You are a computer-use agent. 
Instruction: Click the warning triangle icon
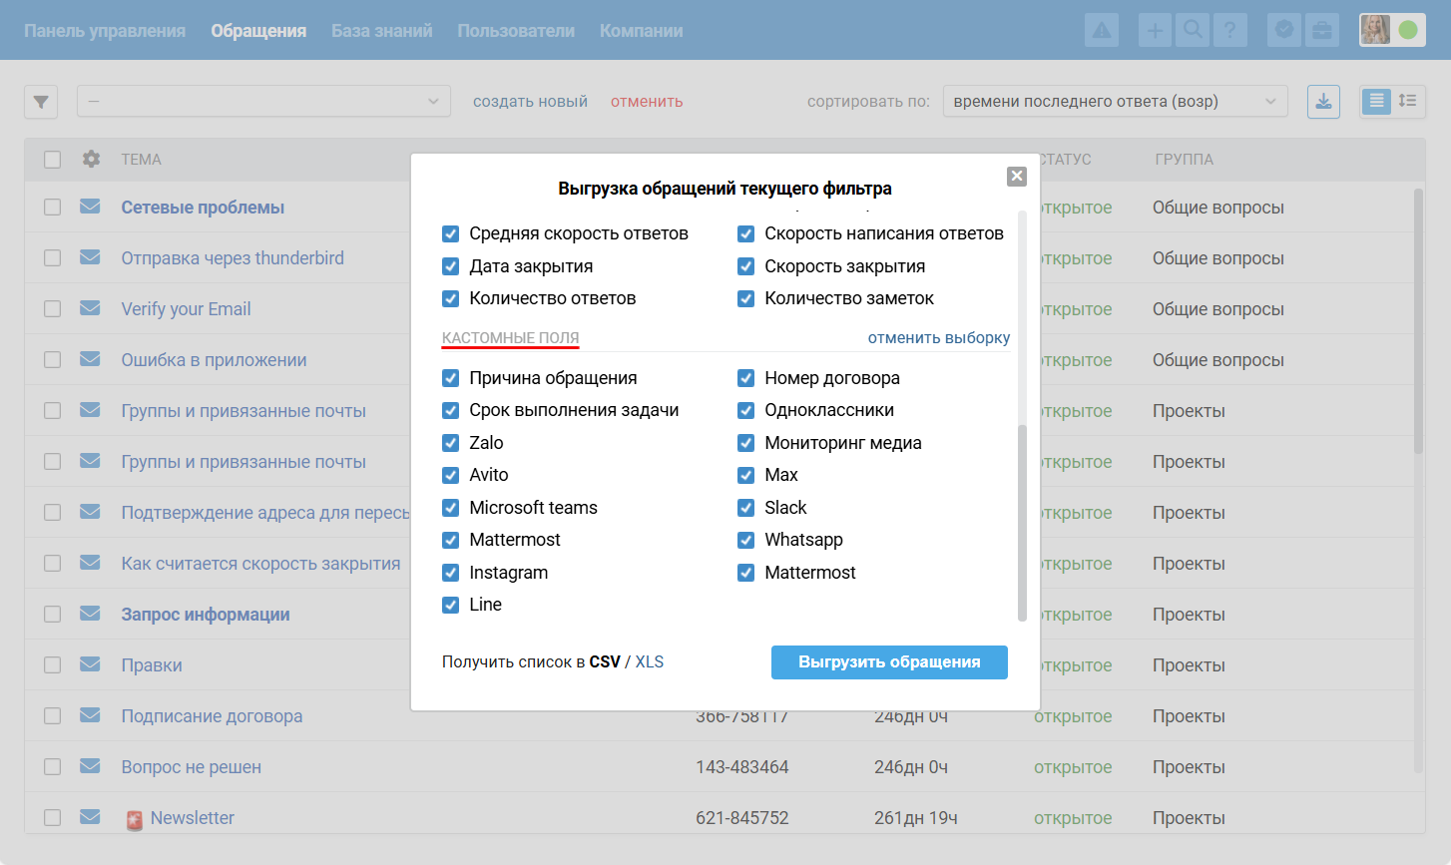(x=1102, y=30)
